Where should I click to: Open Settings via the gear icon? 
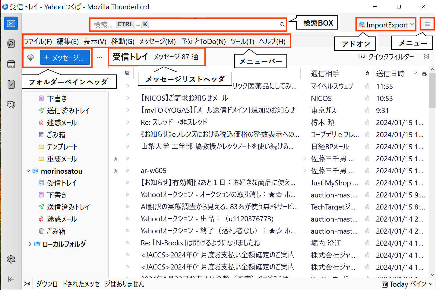tap(11, 259)
